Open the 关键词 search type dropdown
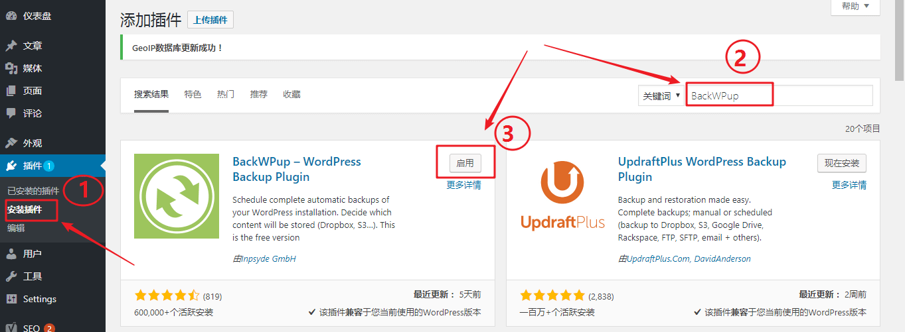The image size is (905, 332). tap(661, 95)
